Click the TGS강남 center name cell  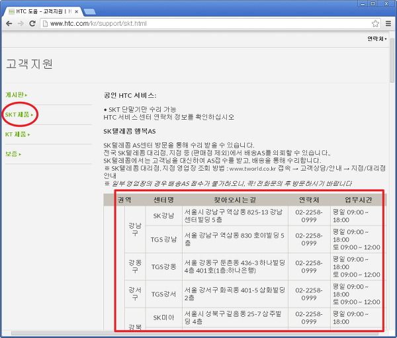[163, 239]
